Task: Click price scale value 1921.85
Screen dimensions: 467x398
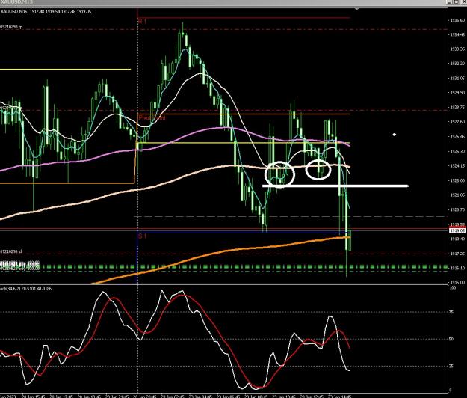Action: [x=457, y=195]
